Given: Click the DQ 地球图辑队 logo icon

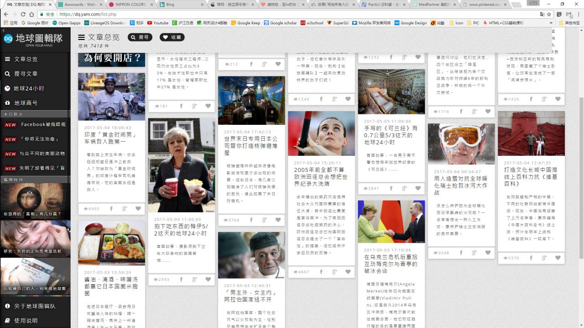Looking at the screenshot, I should [8, 39].
